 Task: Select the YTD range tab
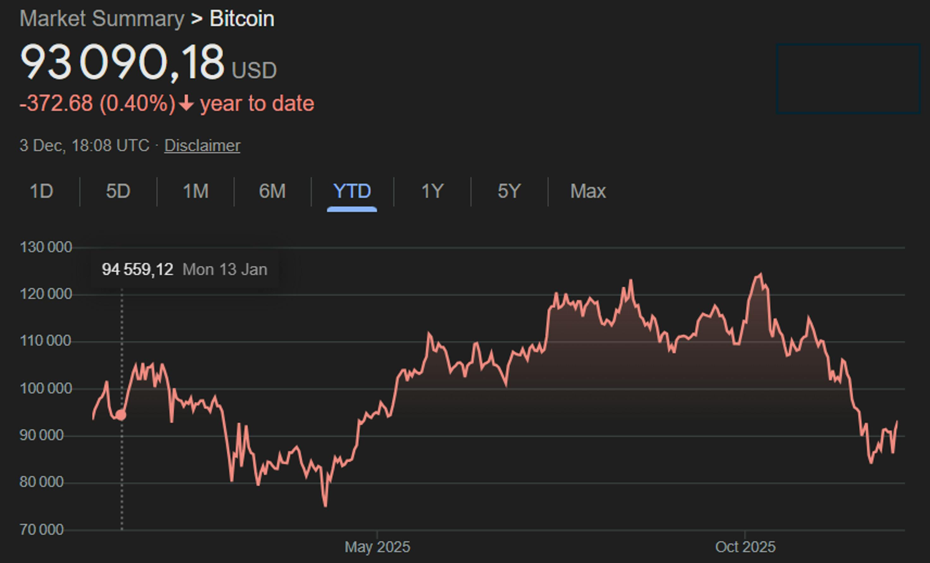click(x=352, y=191)
